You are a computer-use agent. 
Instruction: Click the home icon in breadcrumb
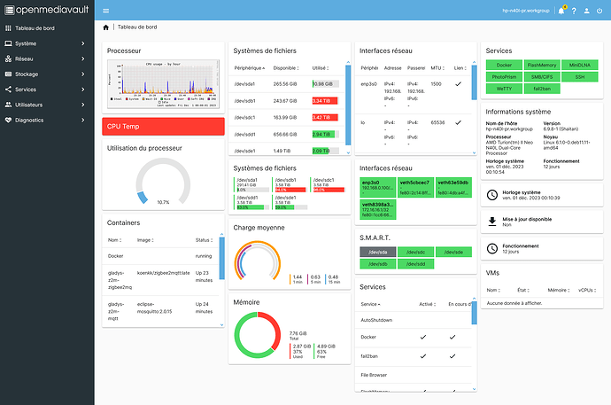click(106, 28)
